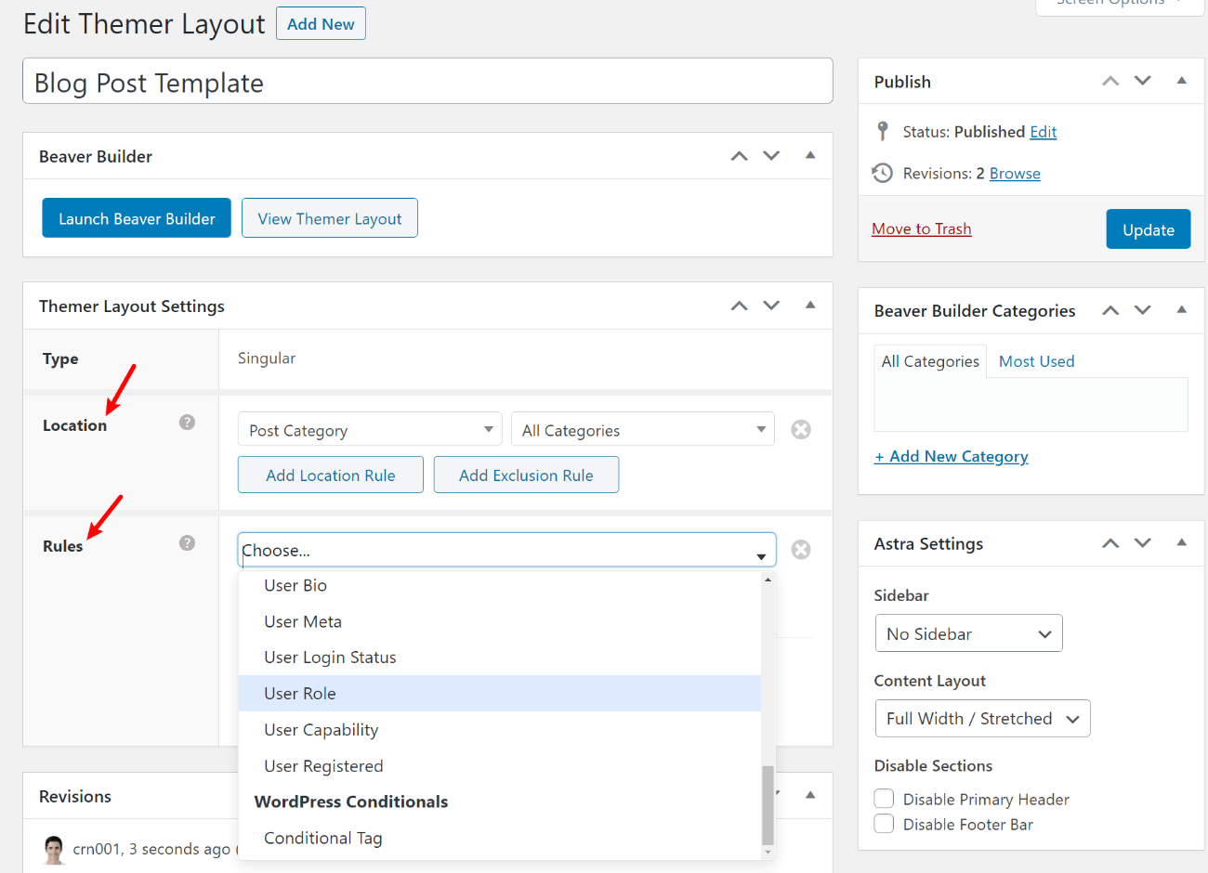Select User Bio from the rules list
The image size is (1208, 873).
coord(500,585)
